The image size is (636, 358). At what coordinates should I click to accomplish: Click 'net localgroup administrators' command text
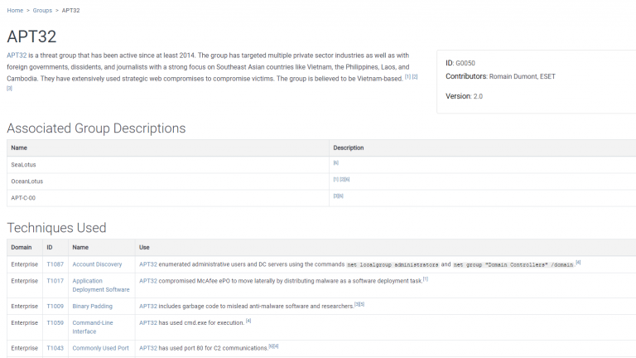pyautogui.click(x=393, y=264)
